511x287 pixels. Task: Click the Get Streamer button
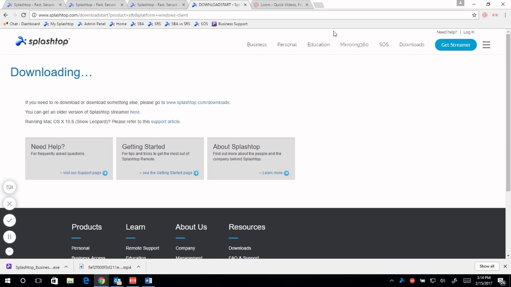coord(456,45)
